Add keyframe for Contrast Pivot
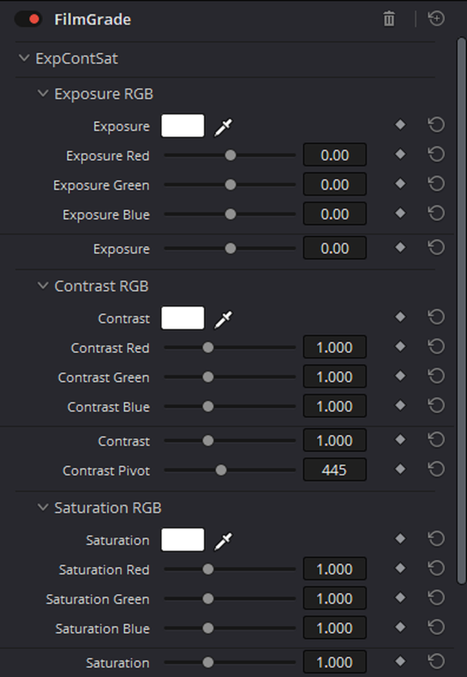Viewport: 467px width, 677px height. point(400,469)
